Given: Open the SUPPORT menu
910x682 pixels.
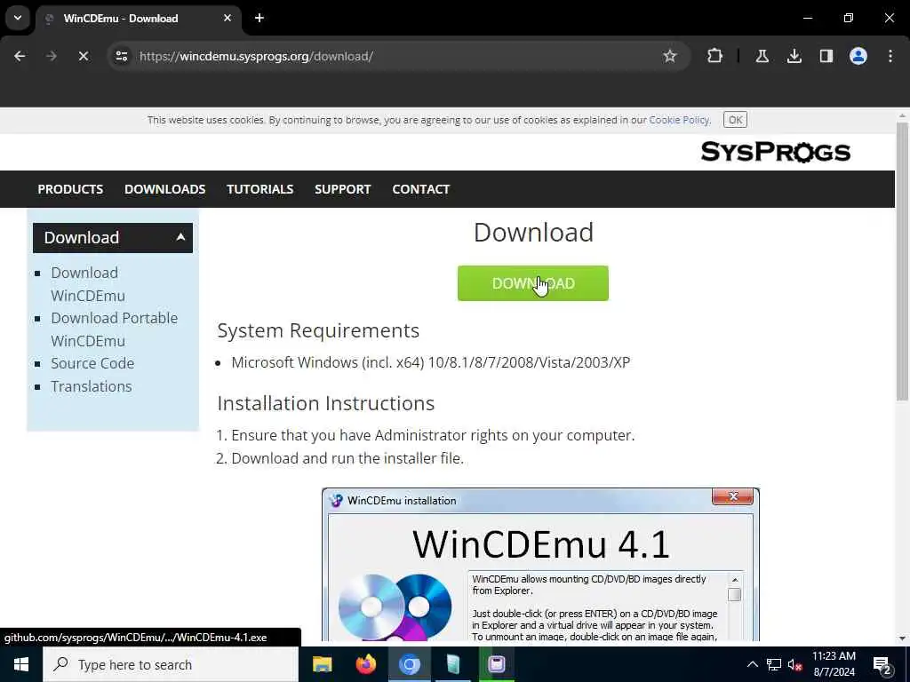Looking at the screenshot, I should [x=342, y=189].
